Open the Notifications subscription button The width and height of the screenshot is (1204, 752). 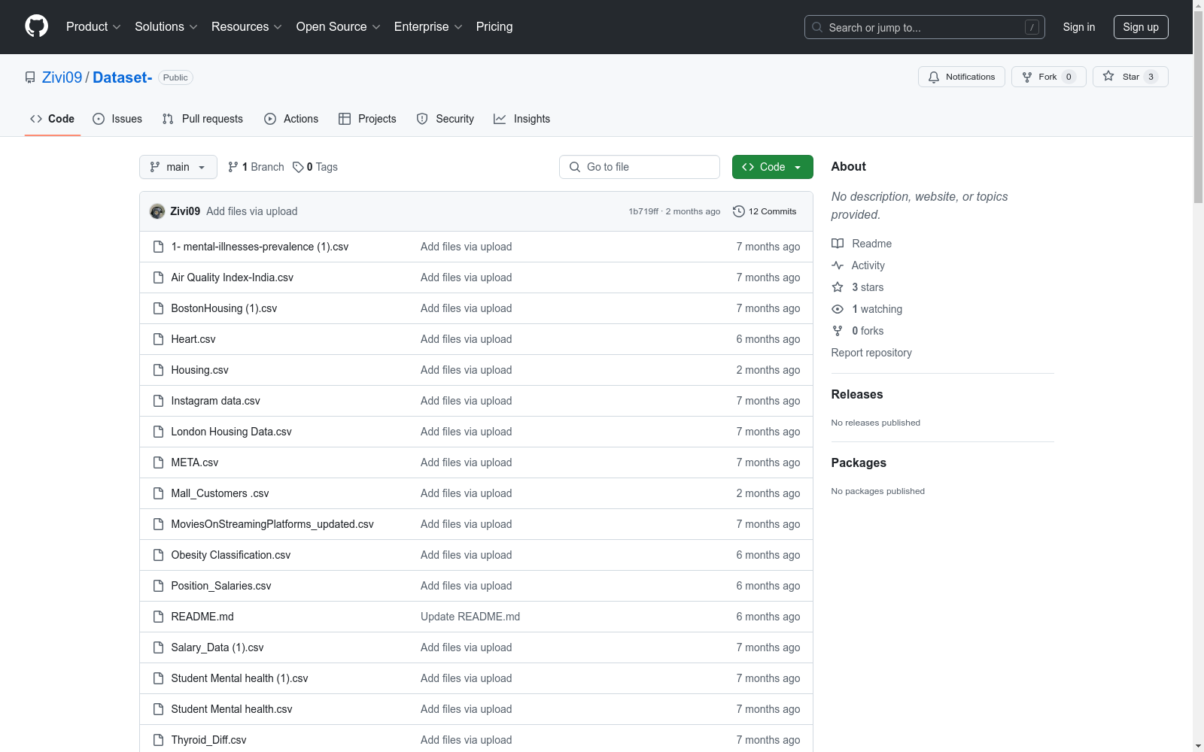[962, 77]
